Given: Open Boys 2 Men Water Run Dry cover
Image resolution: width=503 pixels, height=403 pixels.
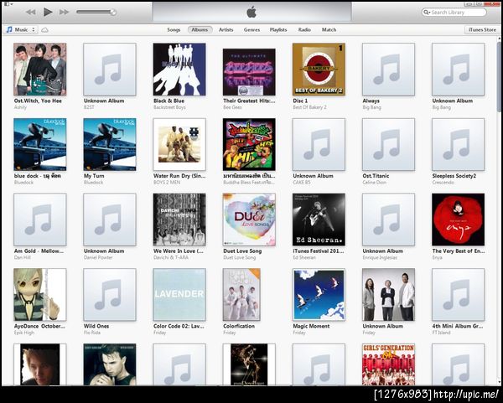Looking at the screenshot, I should point(179,144).
